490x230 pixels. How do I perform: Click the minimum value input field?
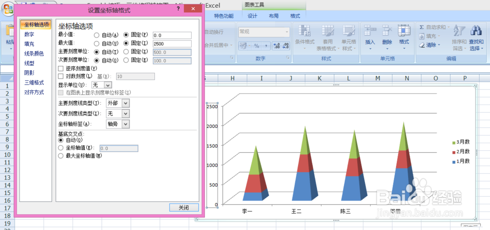tap(172, 35)
